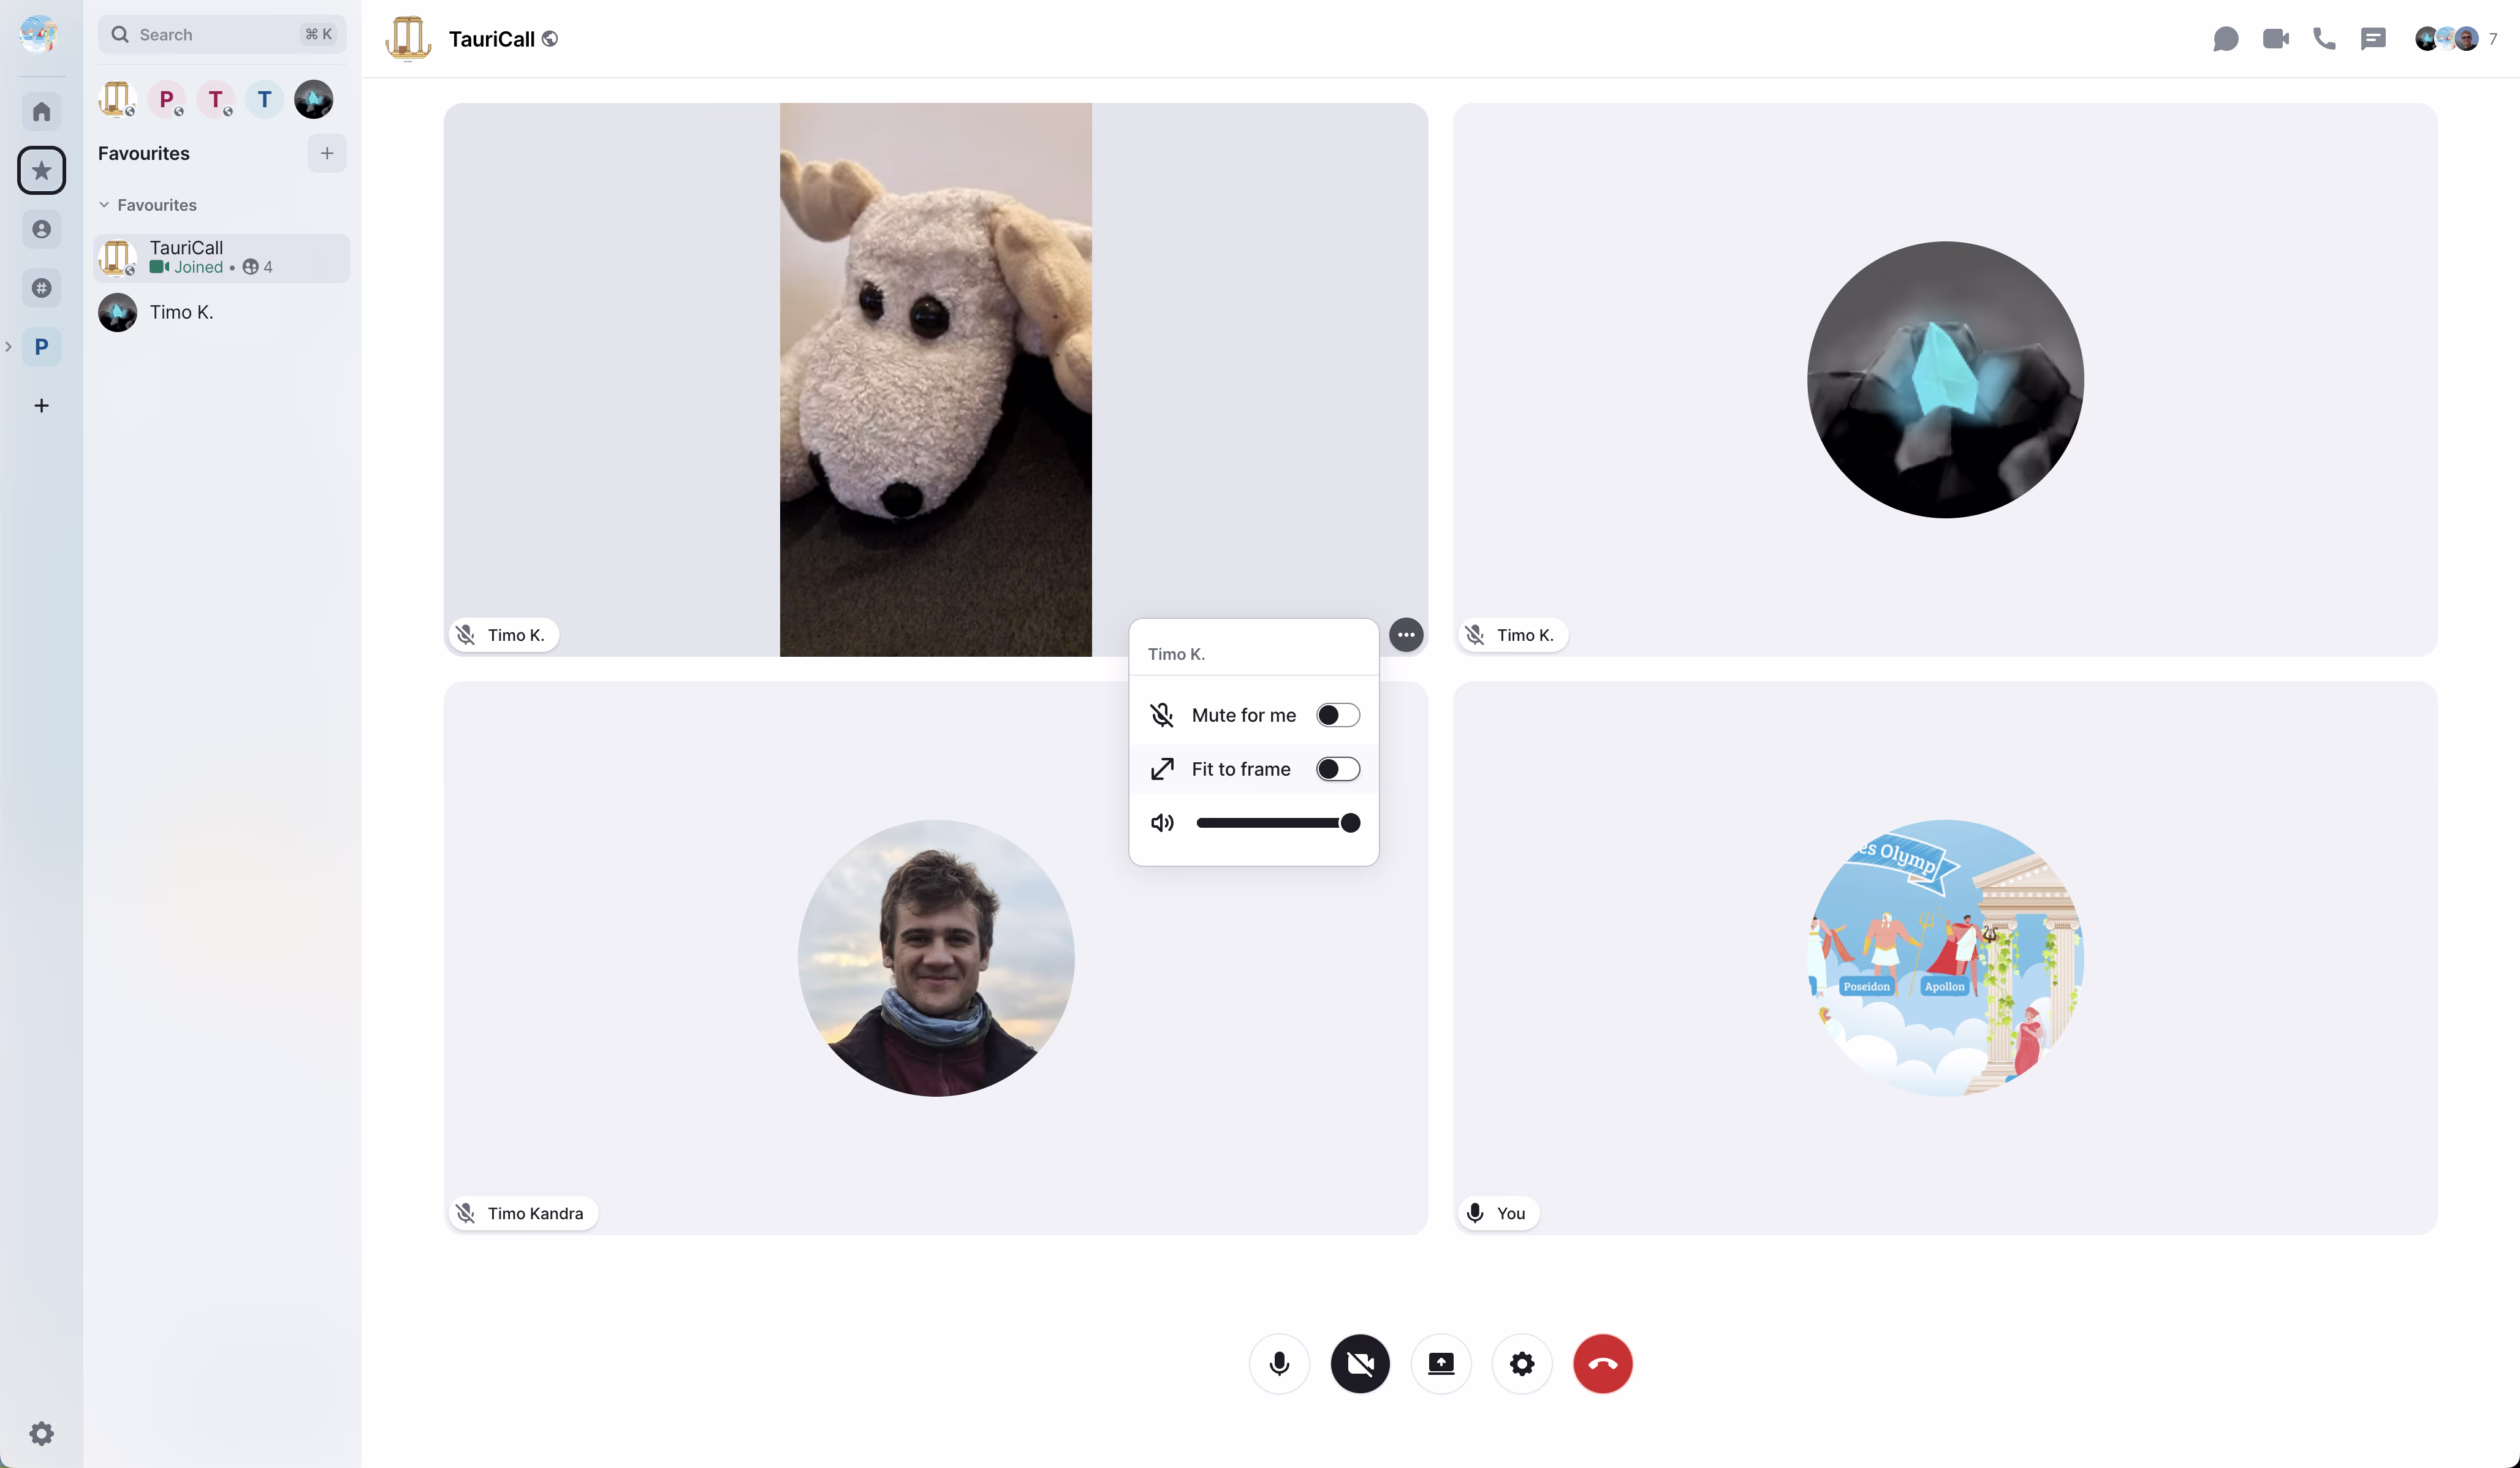
Task: Open the Home icon in the left sidebar
Action: [x=41, y=111]
